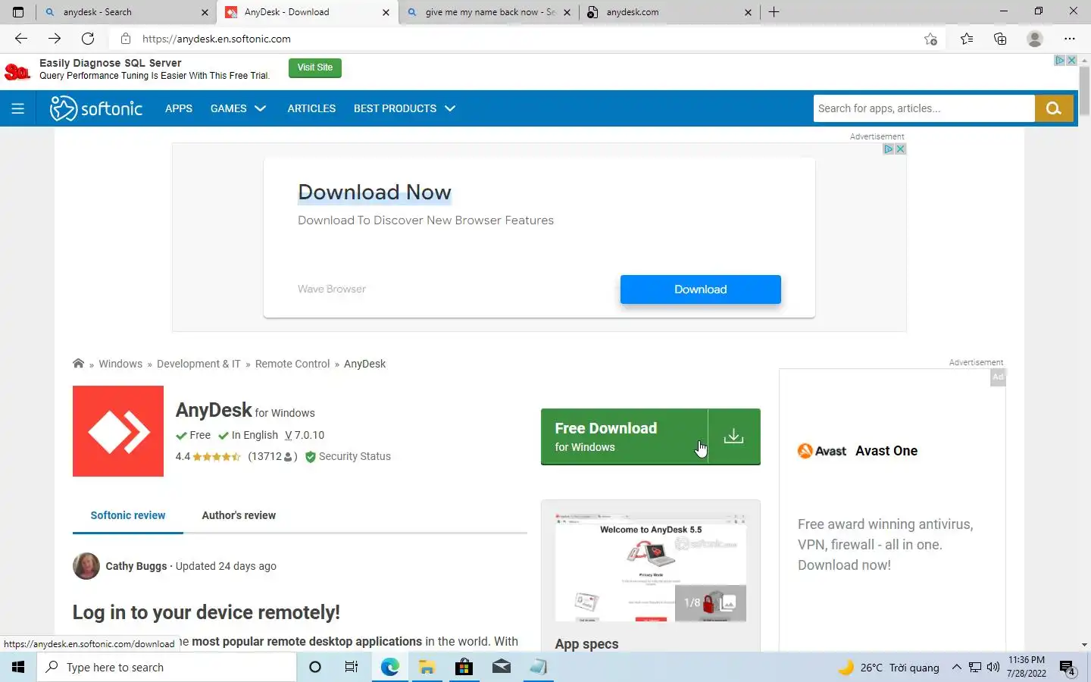Image resolution: width=1091 pixels, height=682 pixels.
Task: Open Edge settings and more menu
Action: (x=1069, y=39)
